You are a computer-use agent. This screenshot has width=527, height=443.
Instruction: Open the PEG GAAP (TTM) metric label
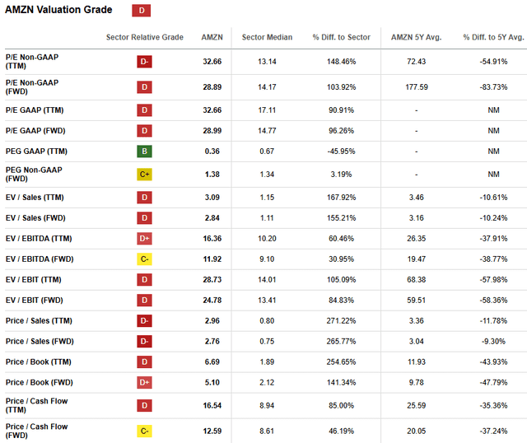[36, 152]
